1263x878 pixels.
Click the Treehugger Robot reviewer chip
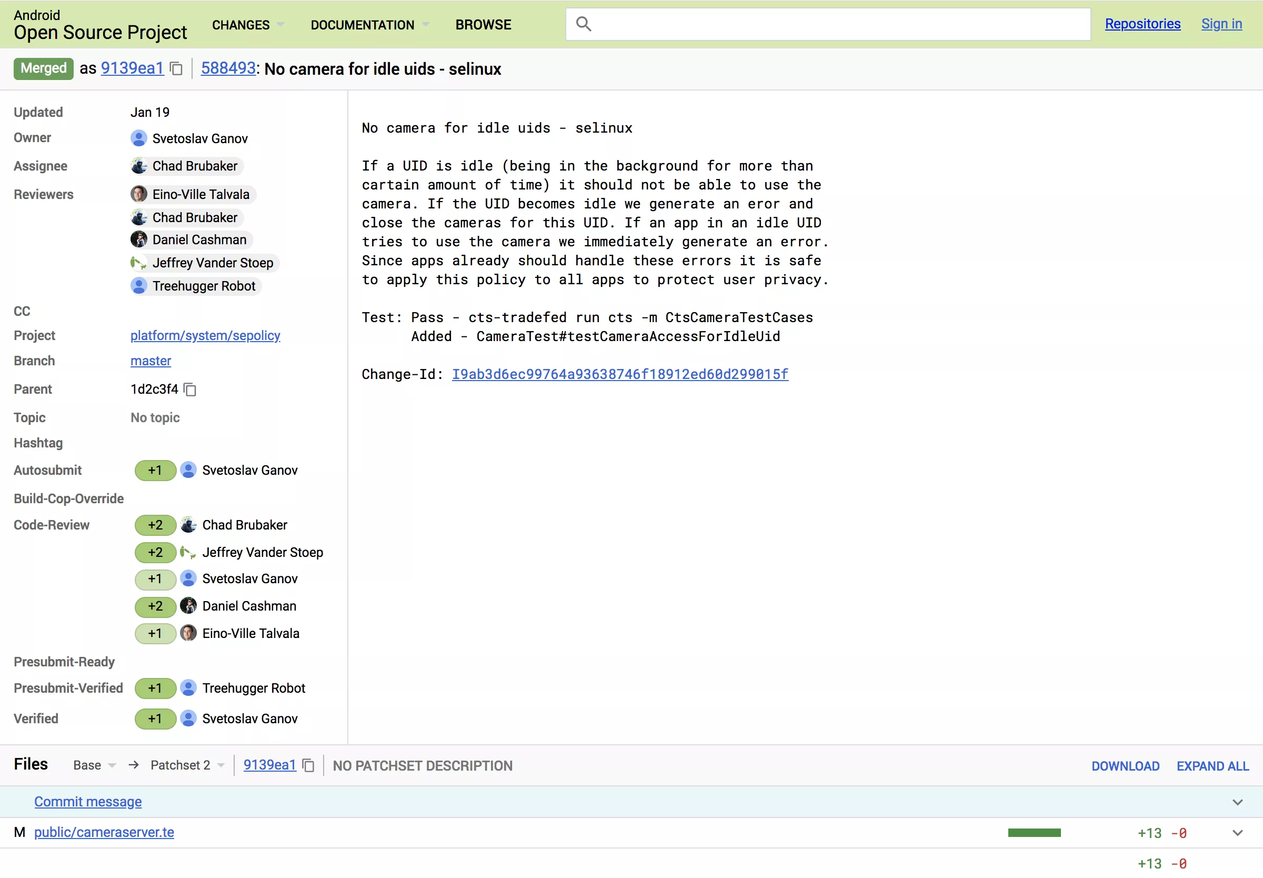(x=196, y=286)
